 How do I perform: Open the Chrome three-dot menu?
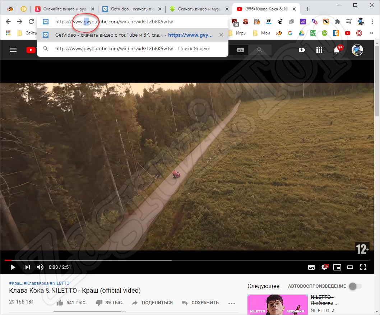click(372, 22)
